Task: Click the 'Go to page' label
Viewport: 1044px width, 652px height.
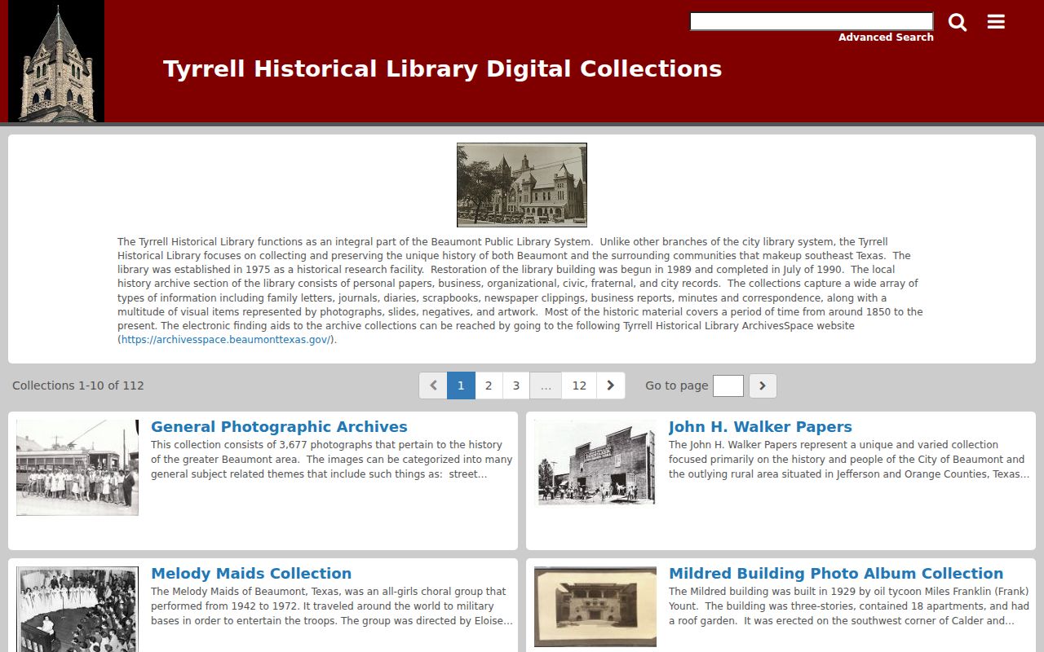Action: coord(676,385)
